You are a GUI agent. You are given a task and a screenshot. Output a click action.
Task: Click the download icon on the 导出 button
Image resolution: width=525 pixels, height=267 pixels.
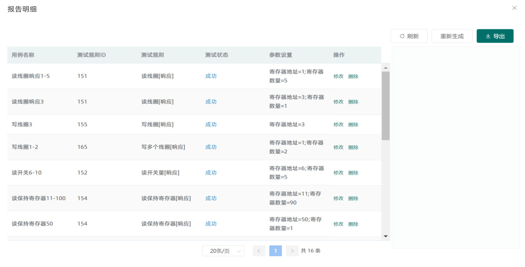(x=488, y=36)
